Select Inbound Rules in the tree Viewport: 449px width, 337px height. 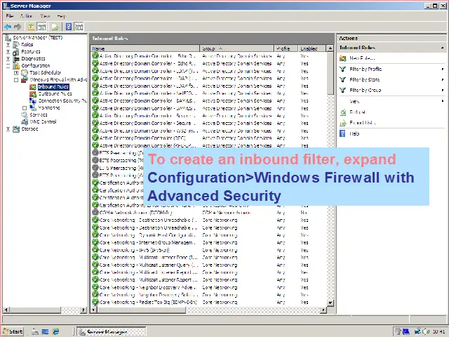coord(53,86)
